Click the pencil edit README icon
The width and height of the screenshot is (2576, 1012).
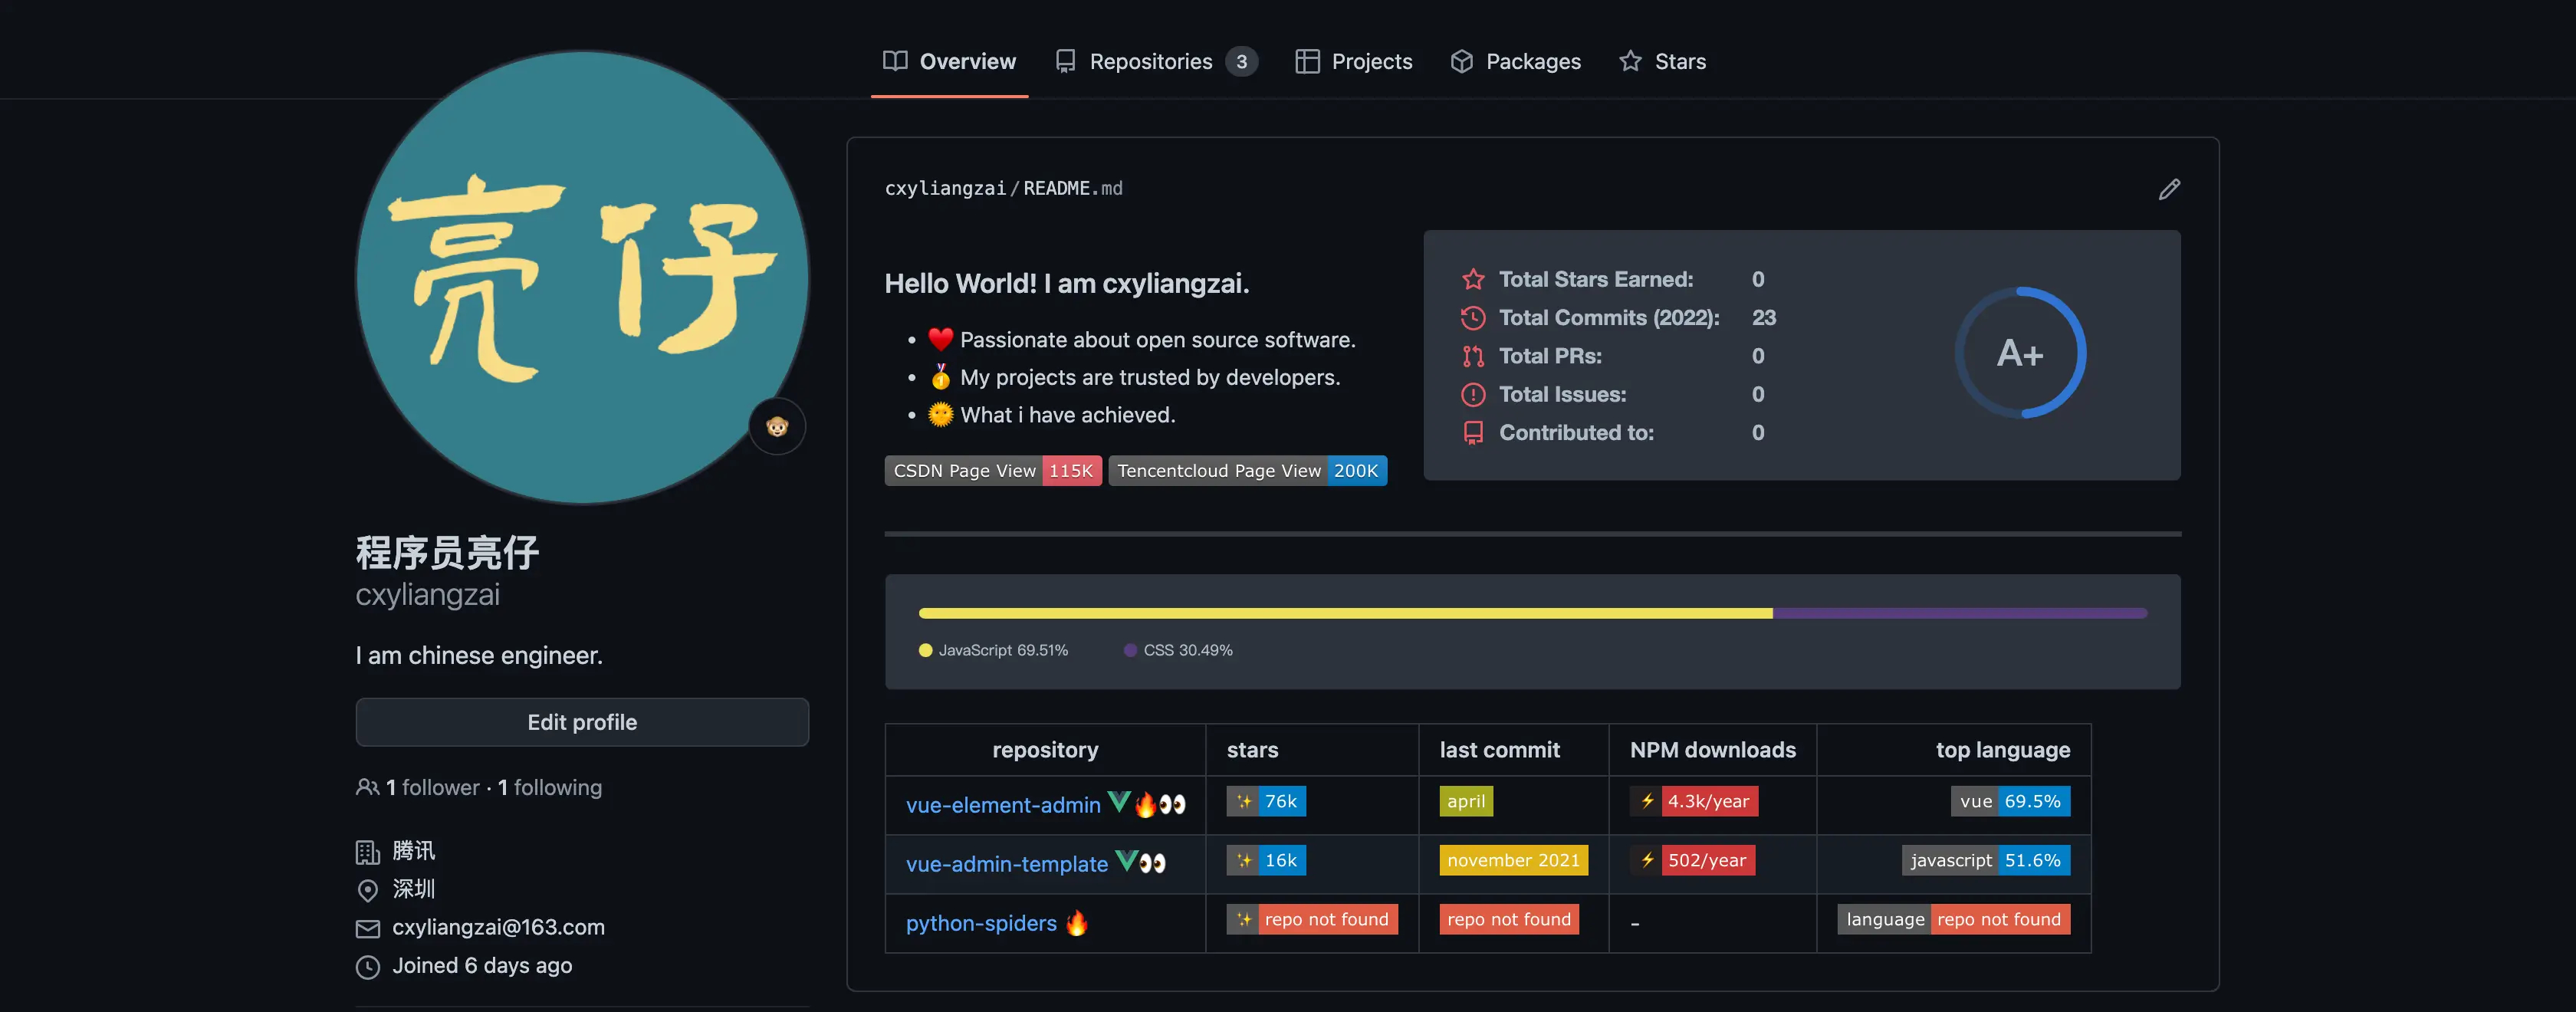(2168, 189)
